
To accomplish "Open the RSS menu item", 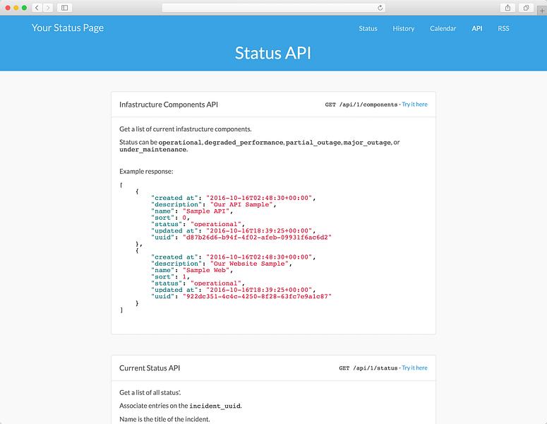I will click(x=503, y=29).
